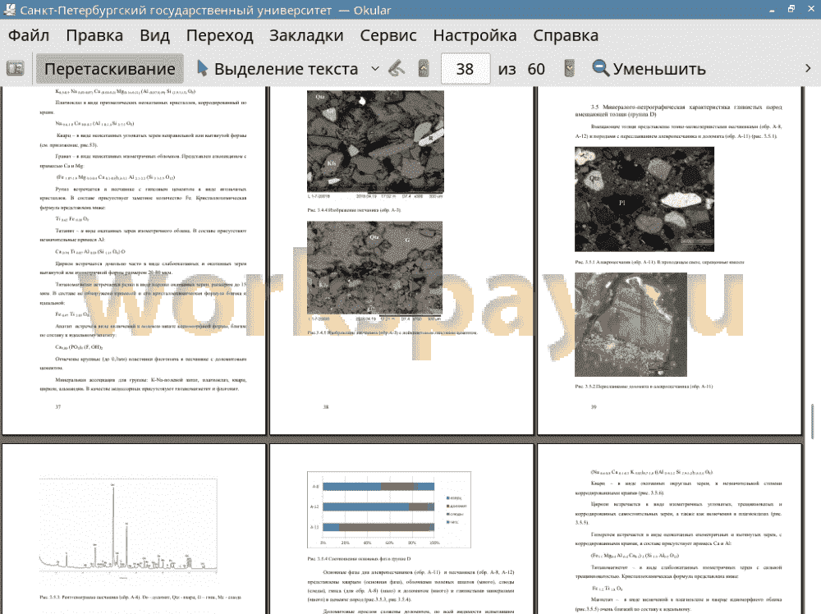Click page number 37 in the footer
Viewport: 821px width, 614px height.
tap(58, 406)
